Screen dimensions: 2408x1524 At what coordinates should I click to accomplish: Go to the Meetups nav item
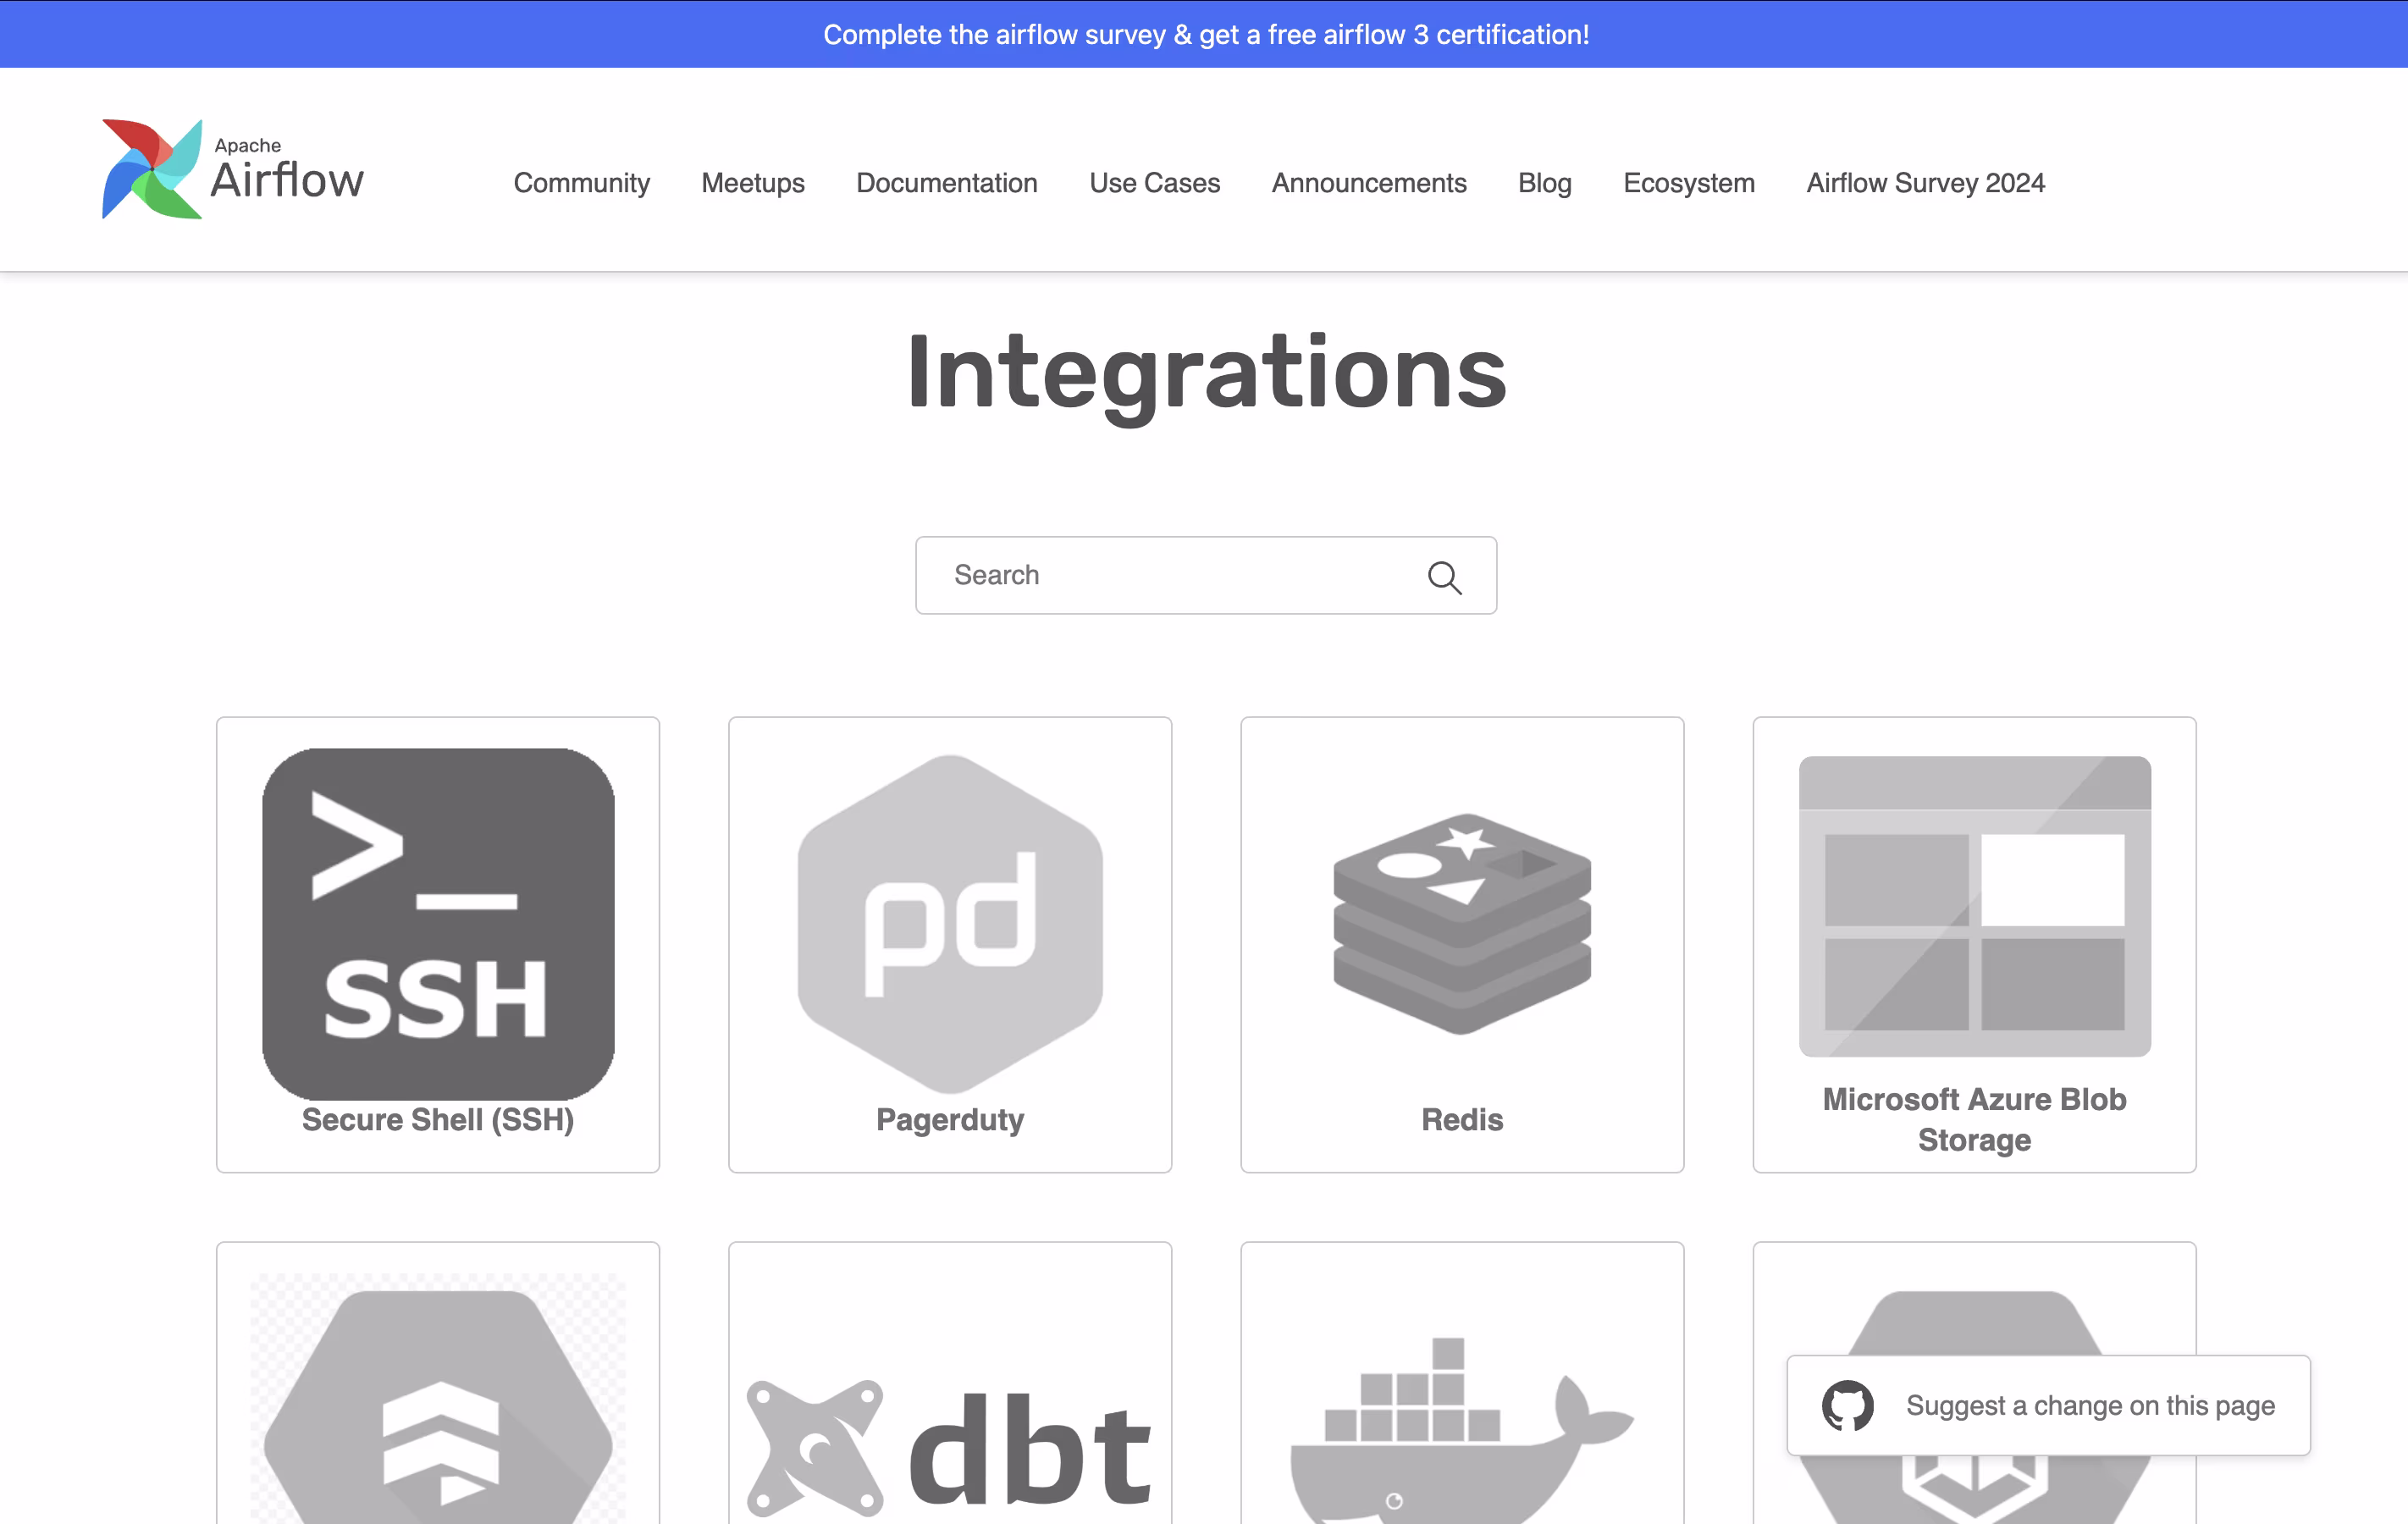coord(752,183)
